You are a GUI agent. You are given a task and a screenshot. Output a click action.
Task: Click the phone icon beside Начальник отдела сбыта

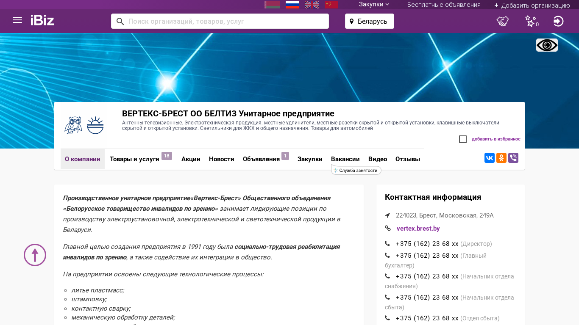pyautogui.click(x=387, y=297)
